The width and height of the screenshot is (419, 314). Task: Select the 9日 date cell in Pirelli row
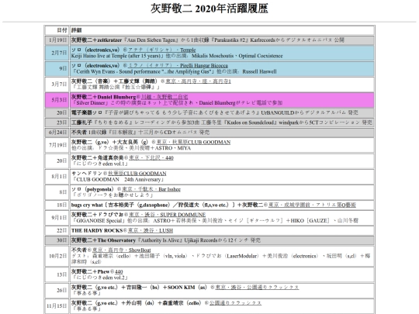(x=57, y=69)
